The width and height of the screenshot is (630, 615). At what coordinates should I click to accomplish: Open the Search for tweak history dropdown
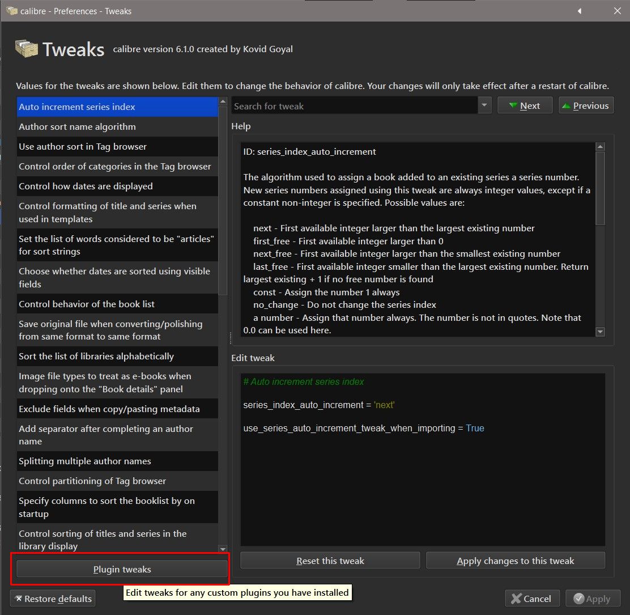click(484, 106)
